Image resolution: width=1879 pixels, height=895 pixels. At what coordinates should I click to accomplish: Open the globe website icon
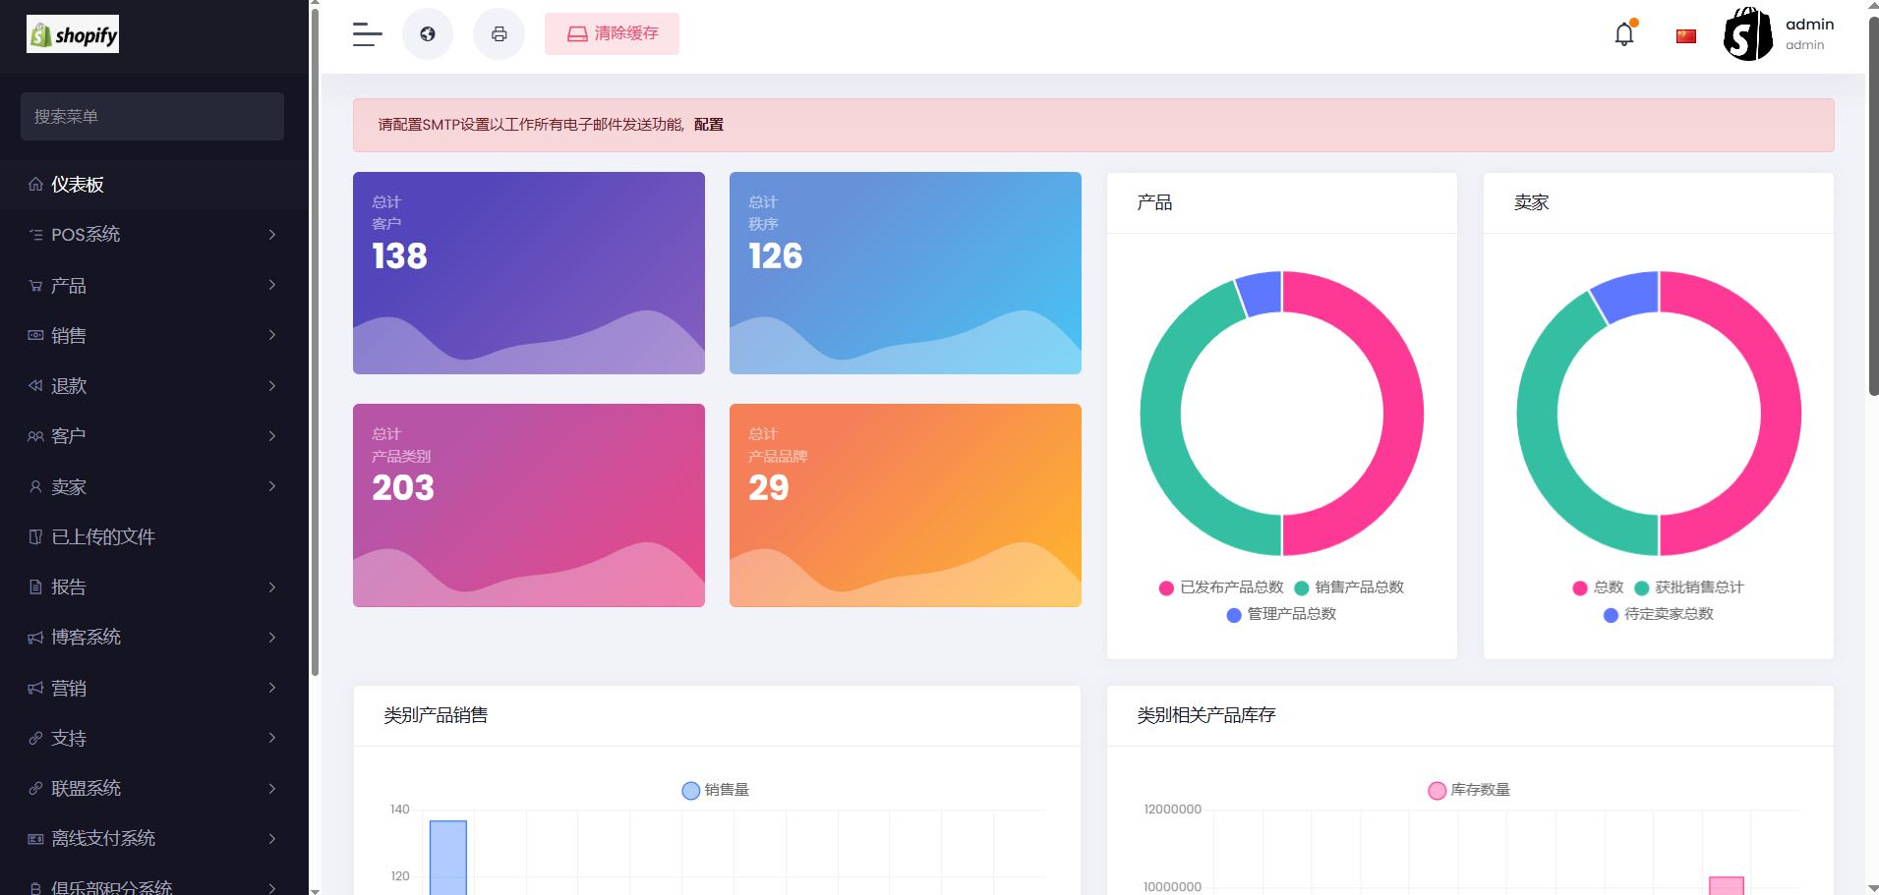[x=428, y=34]
